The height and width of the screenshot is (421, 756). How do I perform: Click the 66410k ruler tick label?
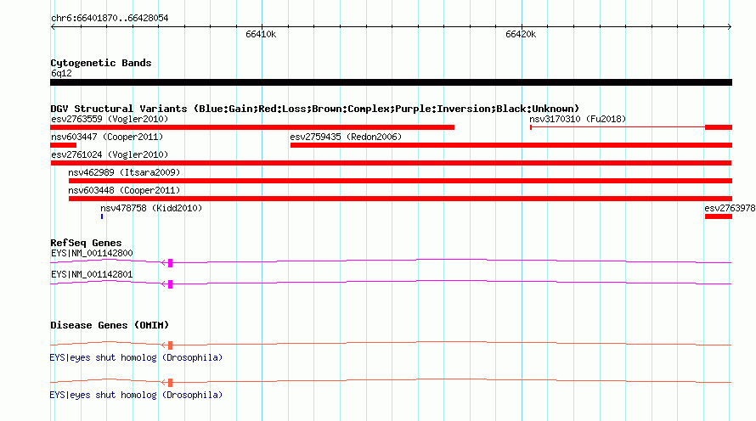point(261,34)
